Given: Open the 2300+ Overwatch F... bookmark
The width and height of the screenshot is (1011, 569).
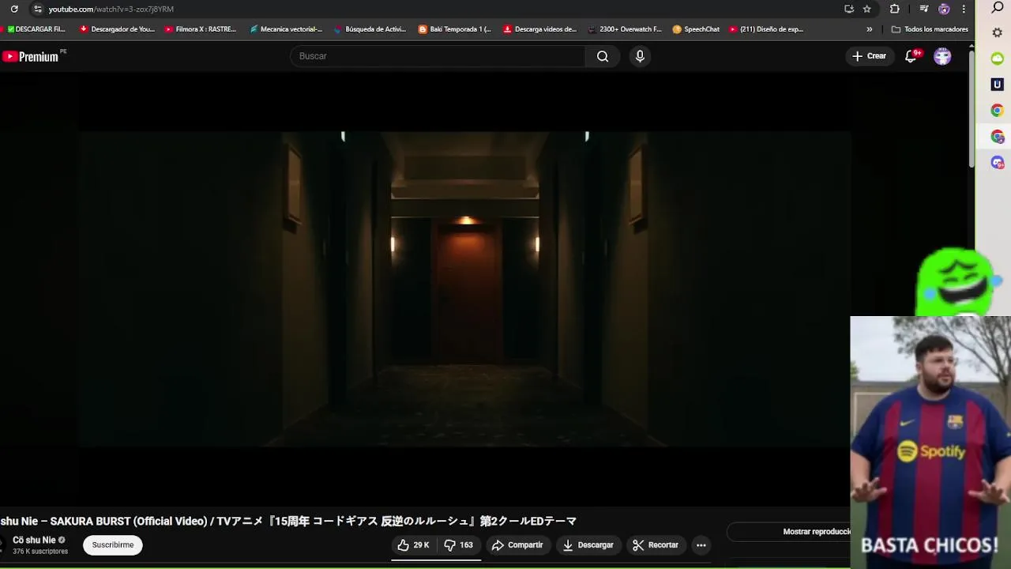Looking at the screenshot, I should coord(625,29).
